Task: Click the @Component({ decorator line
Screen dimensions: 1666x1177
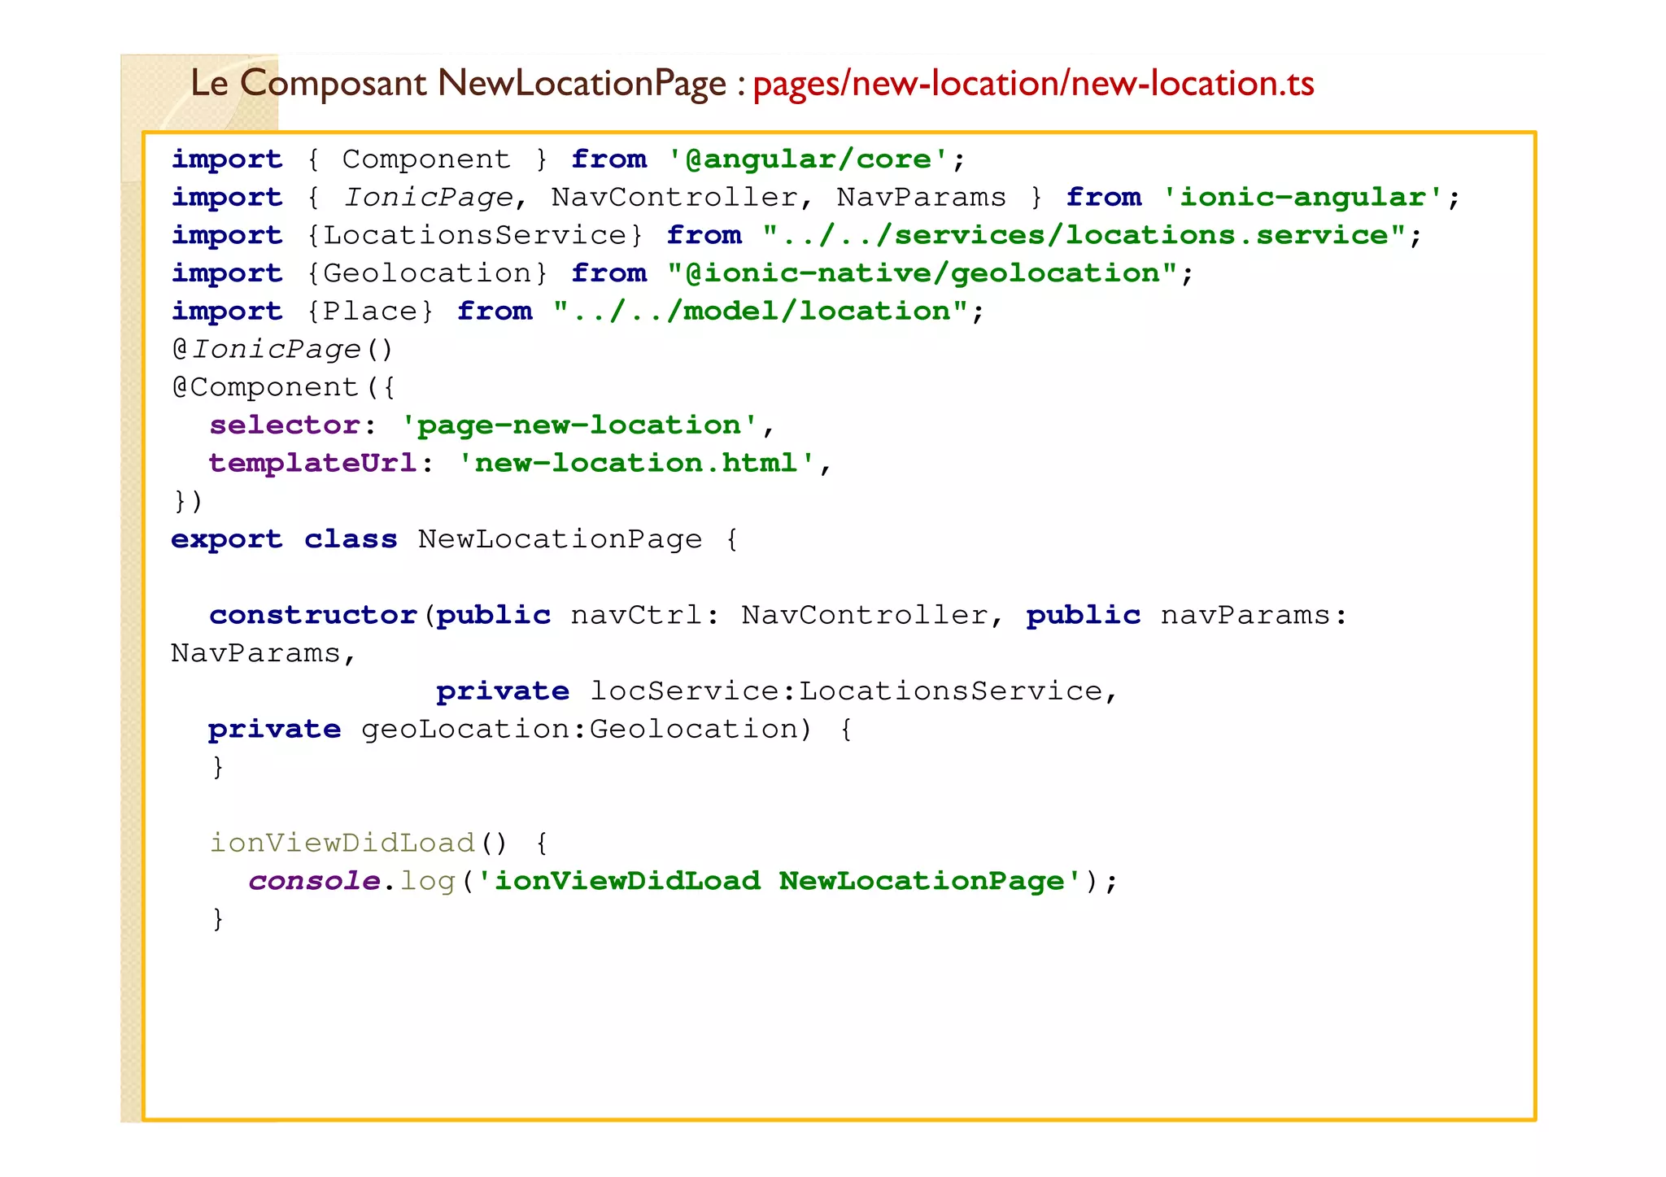Action: [x=284, y=387]
